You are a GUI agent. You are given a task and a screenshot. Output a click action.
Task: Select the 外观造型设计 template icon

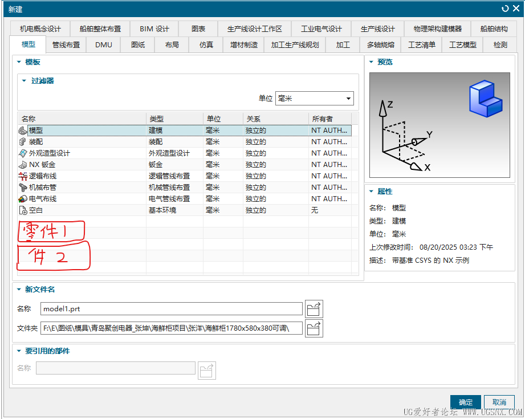pyautogui.click(x=23, y=153)
